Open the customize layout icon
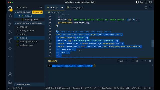The height and width of the screenshot is (90, 160). point(150,2)
